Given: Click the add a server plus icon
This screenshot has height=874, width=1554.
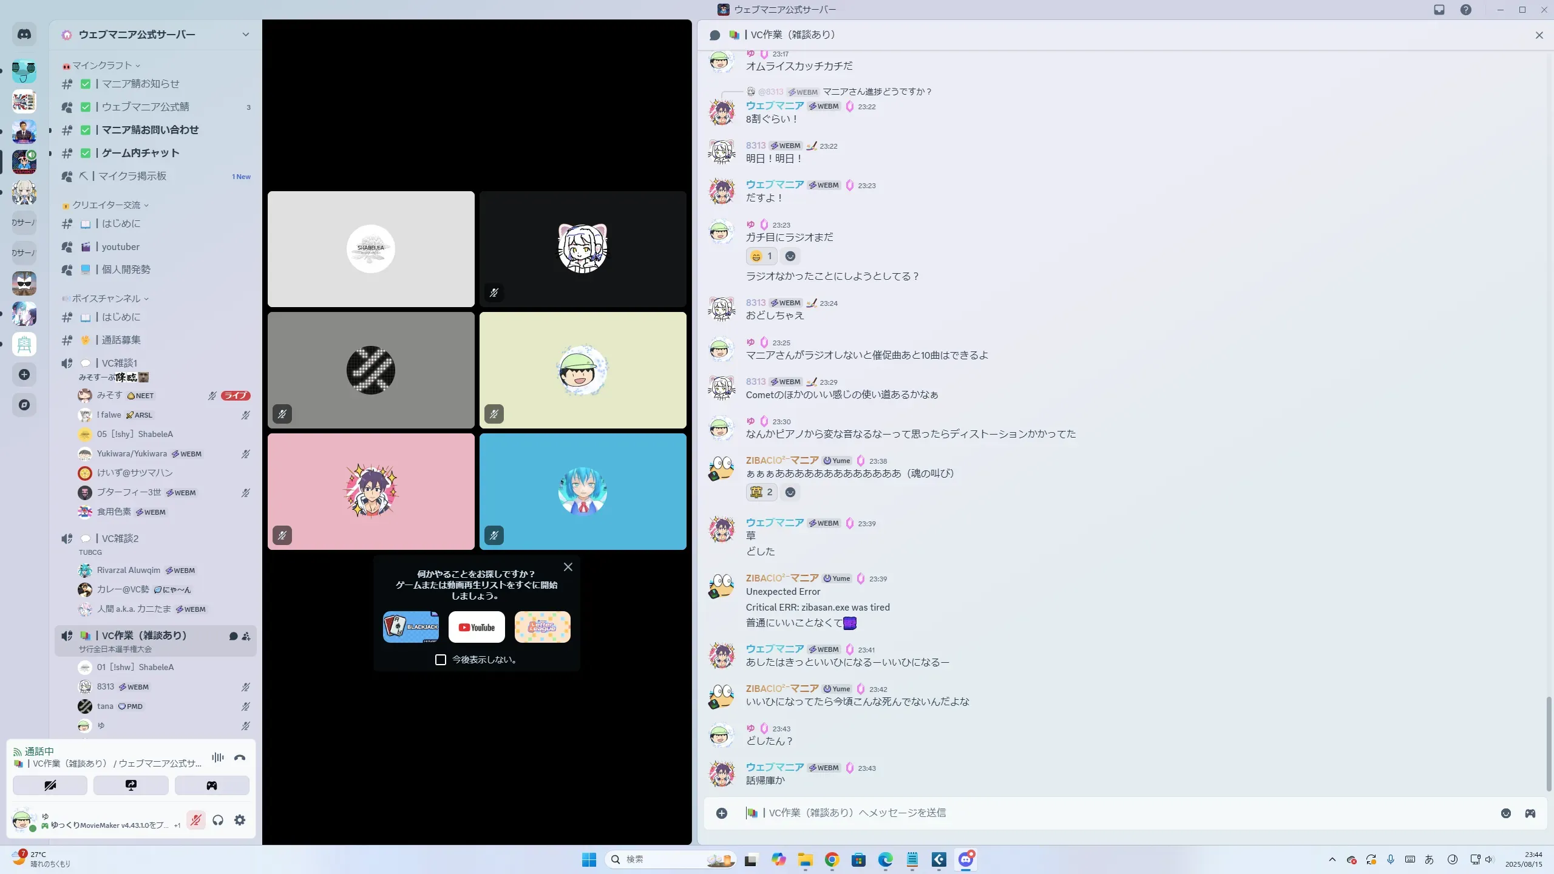Looking at the screenshot, I should [24, 374].
